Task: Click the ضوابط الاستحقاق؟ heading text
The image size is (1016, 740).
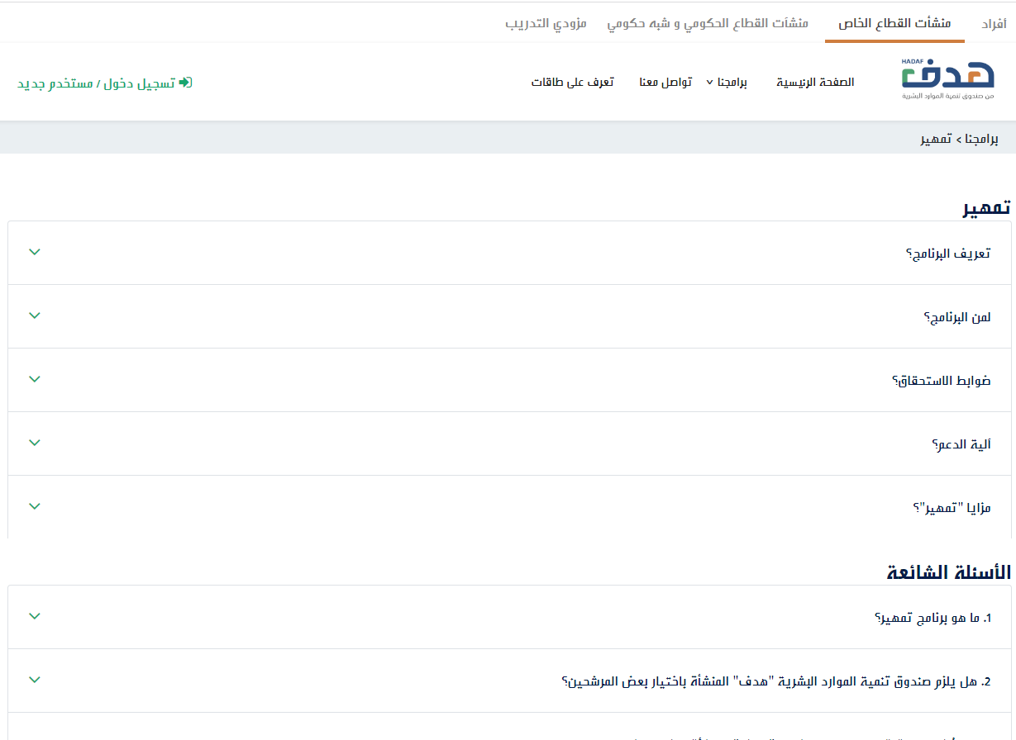Action: [x=941, y=381]
